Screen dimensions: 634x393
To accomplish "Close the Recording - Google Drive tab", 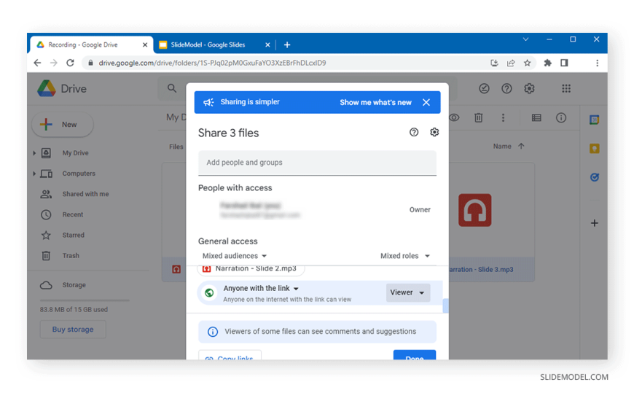I will pos(145,45).
